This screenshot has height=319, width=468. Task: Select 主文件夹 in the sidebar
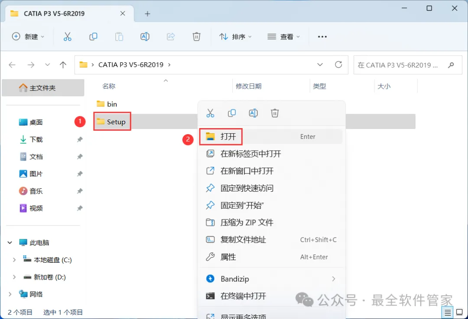click(x=43, y=88)
